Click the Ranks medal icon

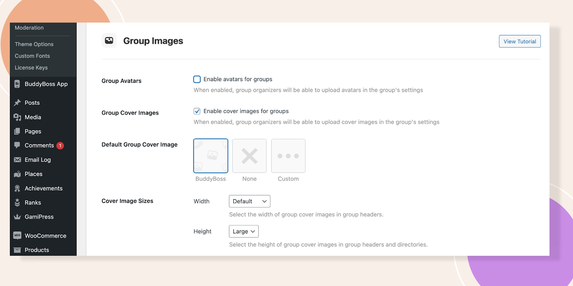coord(17,202)
